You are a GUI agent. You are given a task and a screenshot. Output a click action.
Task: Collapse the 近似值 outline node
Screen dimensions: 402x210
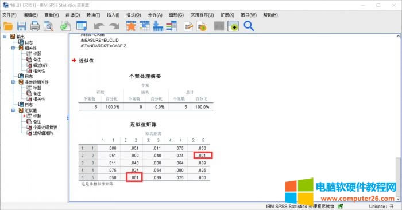click(13, 110)
